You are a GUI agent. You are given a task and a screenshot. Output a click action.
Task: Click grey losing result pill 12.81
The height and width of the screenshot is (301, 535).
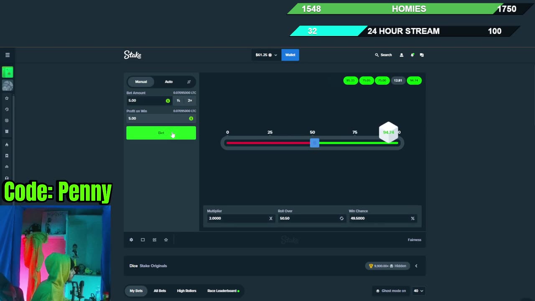[x=398, y=80]
